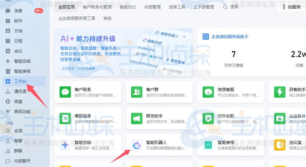Select the 智能办公 tab

click(128, 7)
